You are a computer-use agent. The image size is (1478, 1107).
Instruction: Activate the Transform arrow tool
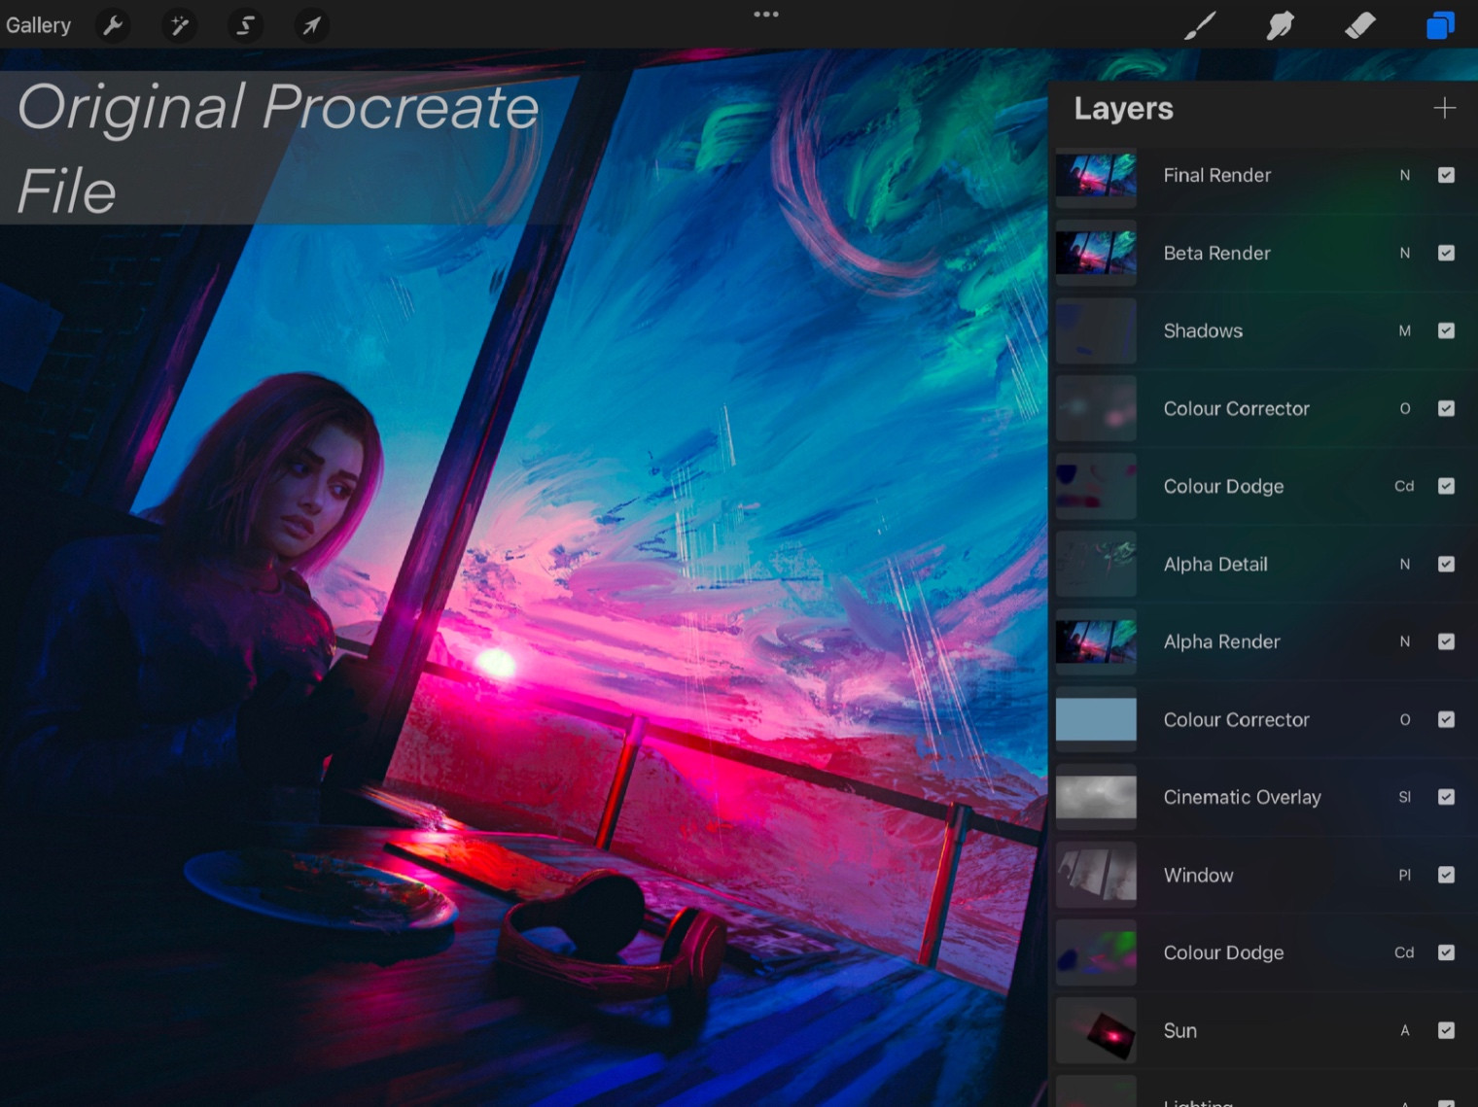click(311, 25)
